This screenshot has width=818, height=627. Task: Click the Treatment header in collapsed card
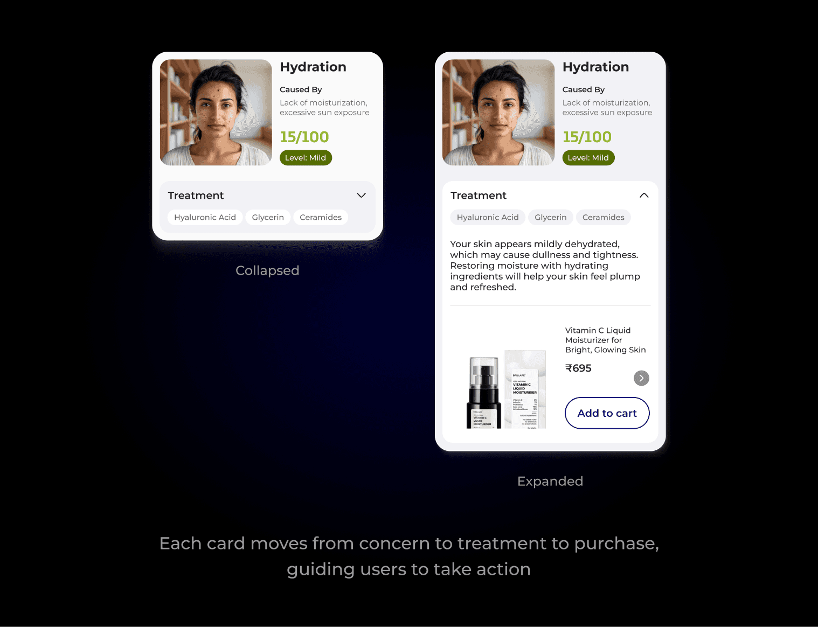click(x=196, y=196)
